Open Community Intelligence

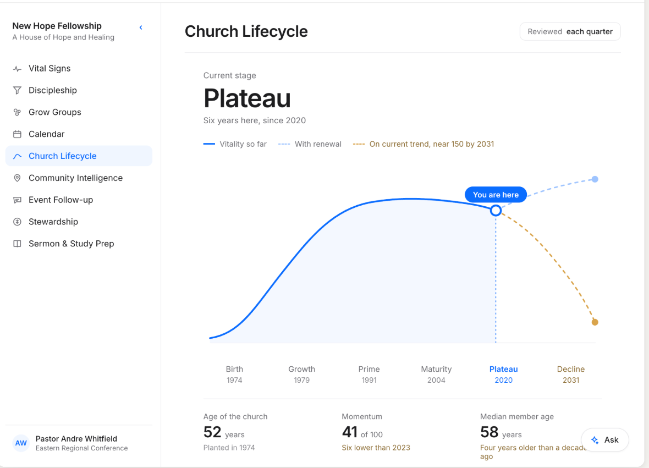(79, 178)
